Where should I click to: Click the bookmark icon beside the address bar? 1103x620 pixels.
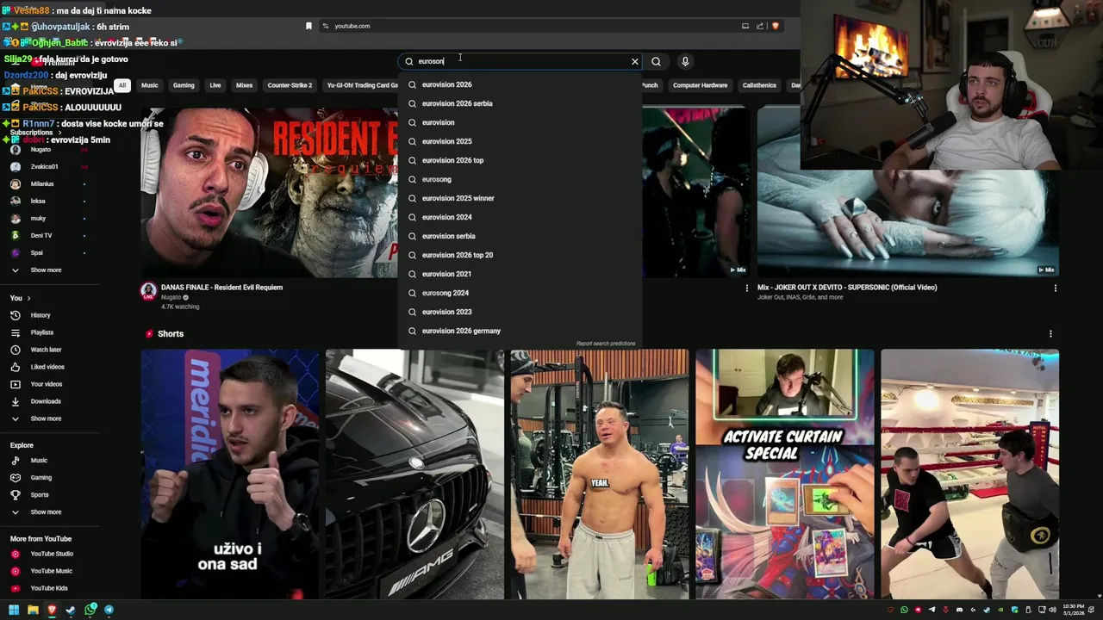tap(308, 26)
